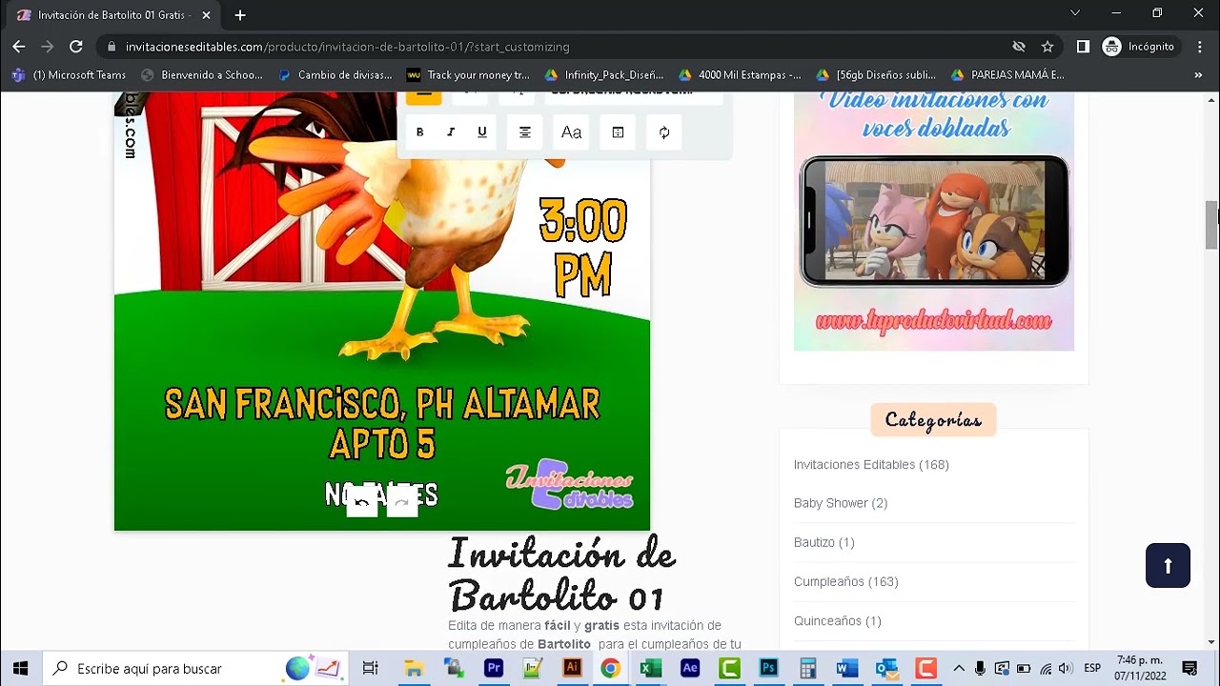Select the 'APTO 5' text line
The image size is (1220, 686).
[382, 444]
